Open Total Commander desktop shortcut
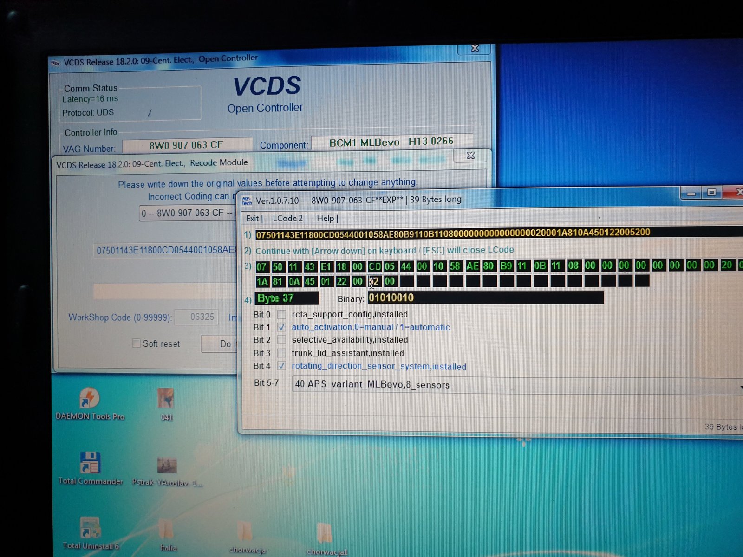 (90, 468)
